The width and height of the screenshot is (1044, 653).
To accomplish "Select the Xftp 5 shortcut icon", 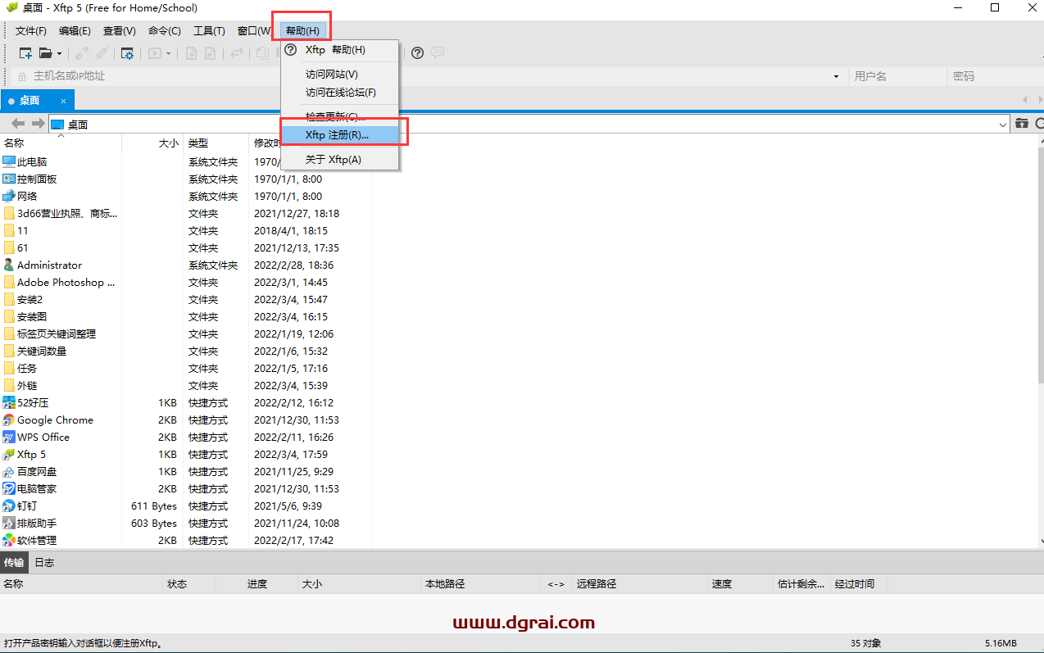I will pos(9,455).
